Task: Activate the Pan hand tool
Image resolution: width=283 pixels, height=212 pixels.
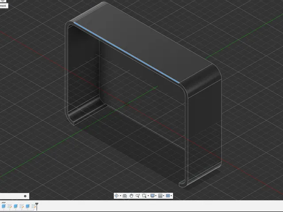Action: pyautogui.click(x=131, y=196)
